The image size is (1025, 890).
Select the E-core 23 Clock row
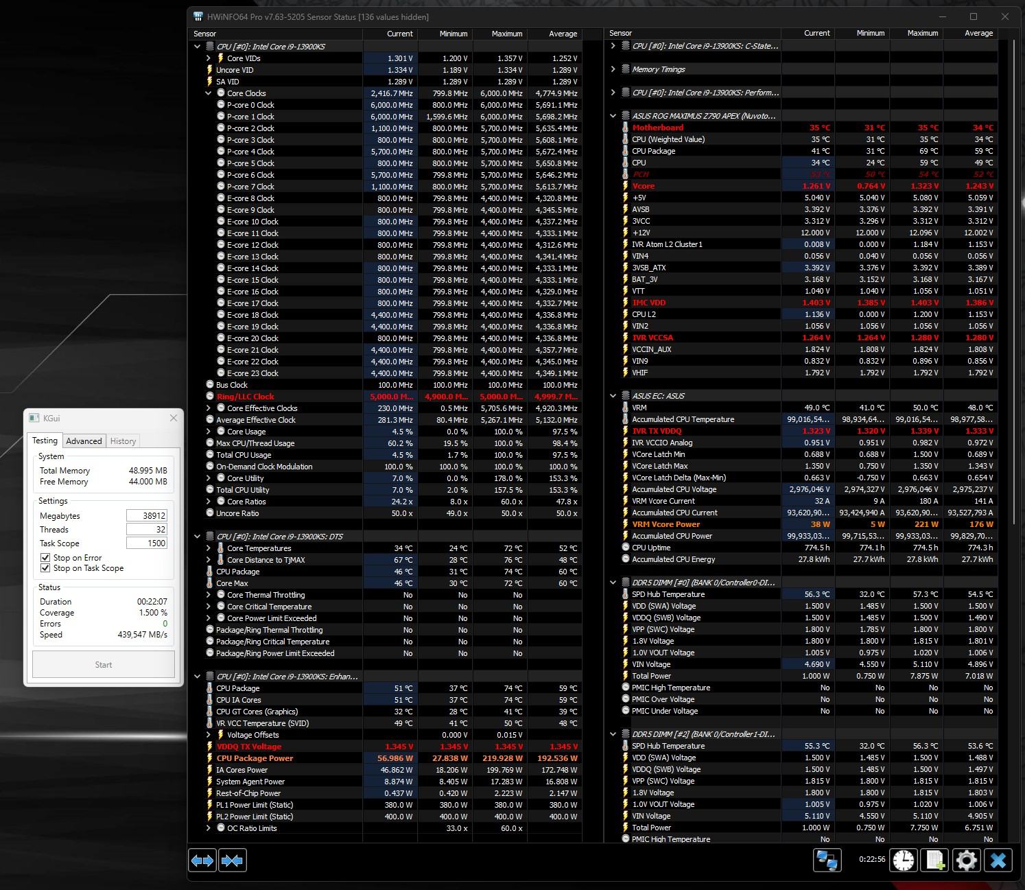click(x=386, y=373)
